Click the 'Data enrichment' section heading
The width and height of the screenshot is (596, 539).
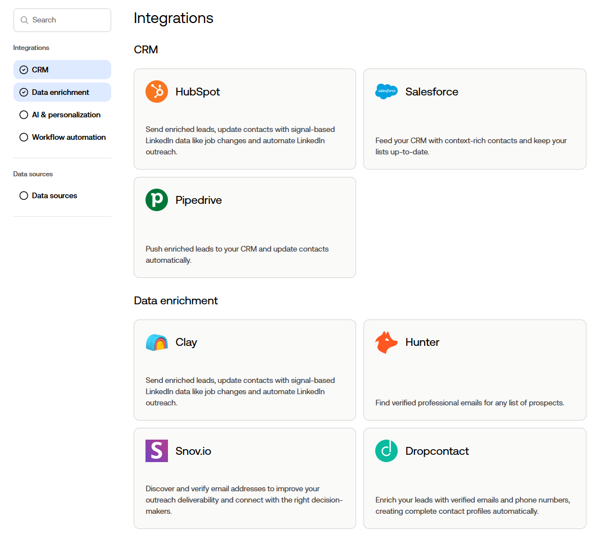point(176,300)
